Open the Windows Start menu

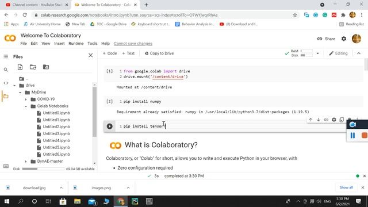coord(7,201)
